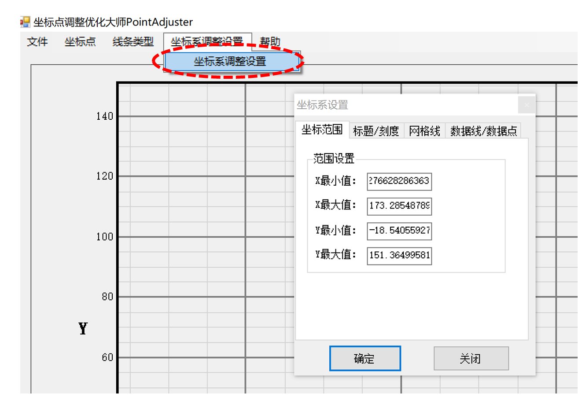The height and width of the screenshot is (397, 578).
Task: Open the 坐标点 menu
Action: (80, 42)
